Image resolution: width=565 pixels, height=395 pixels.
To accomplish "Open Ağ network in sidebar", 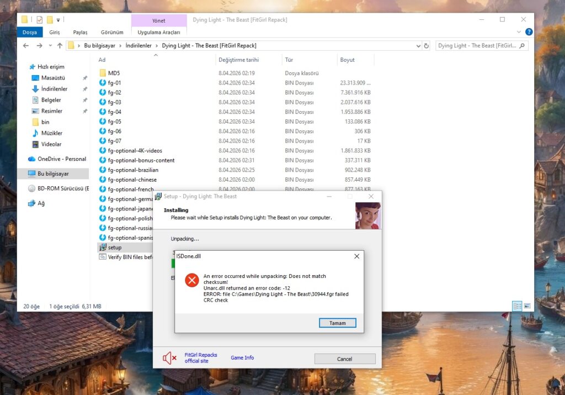I will [x=36, y=203].
